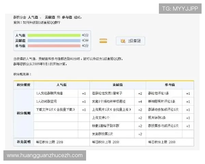Click the pink 参与值 progress bar
205x164 pixels.
pyautogui.click(x=54, y=46)
